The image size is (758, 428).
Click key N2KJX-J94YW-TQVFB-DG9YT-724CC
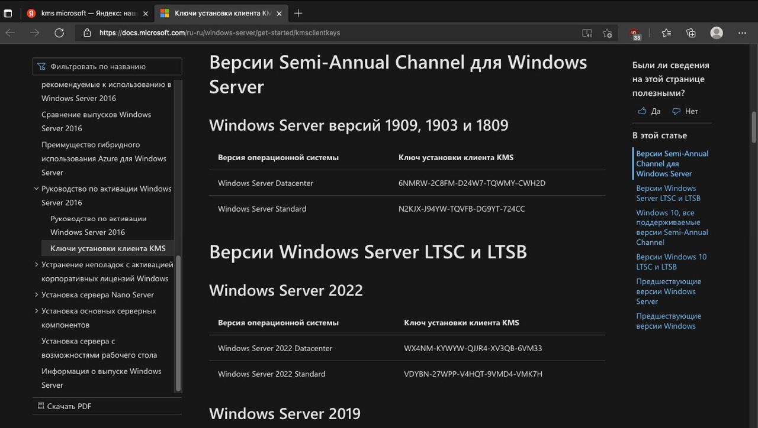[461, 209]
